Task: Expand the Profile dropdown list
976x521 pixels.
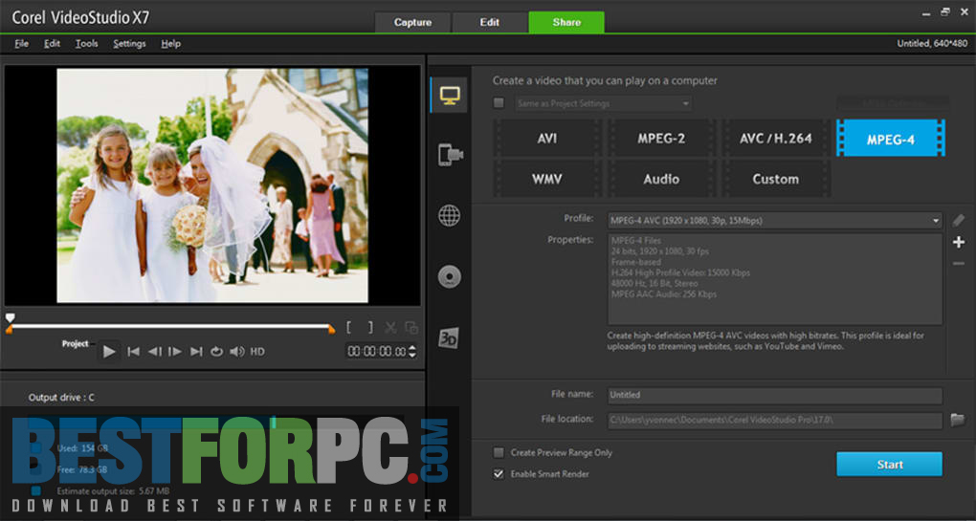Action: point(936,221)
